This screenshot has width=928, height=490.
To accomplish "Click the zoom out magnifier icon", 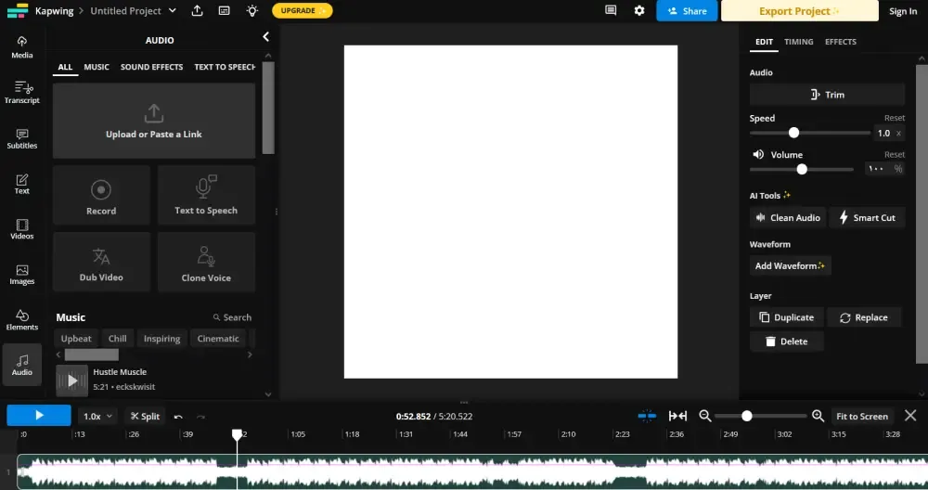I will 705,417.
